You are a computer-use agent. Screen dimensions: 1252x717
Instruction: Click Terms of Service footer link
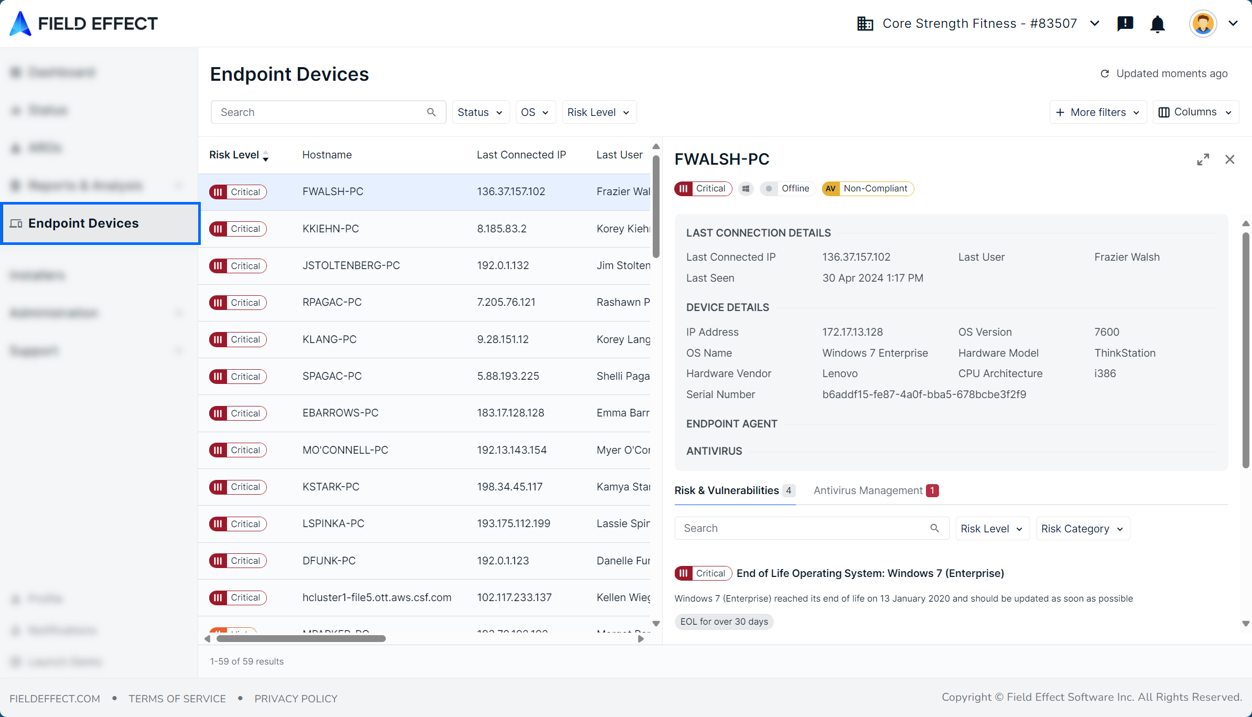(177, 699)
